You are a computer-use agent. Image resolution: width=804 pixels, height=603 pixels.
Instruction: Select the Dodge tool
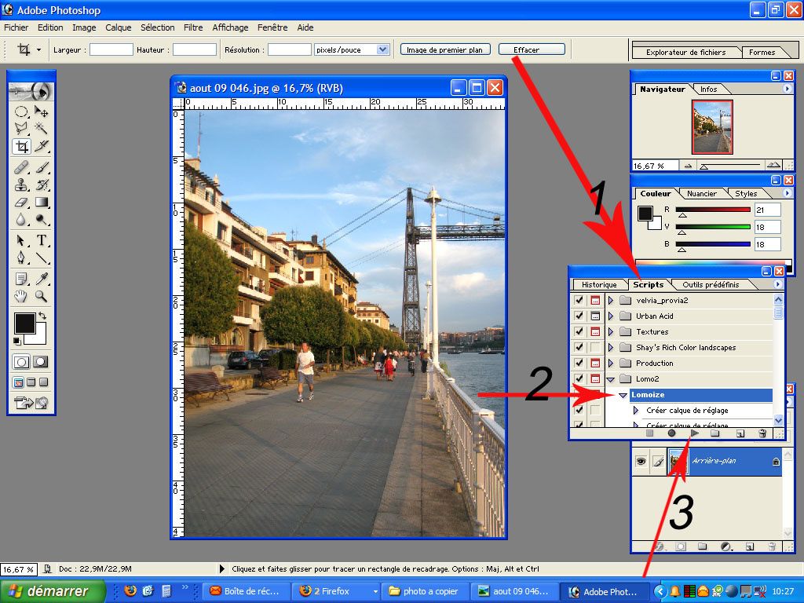[x=42, y=220]
